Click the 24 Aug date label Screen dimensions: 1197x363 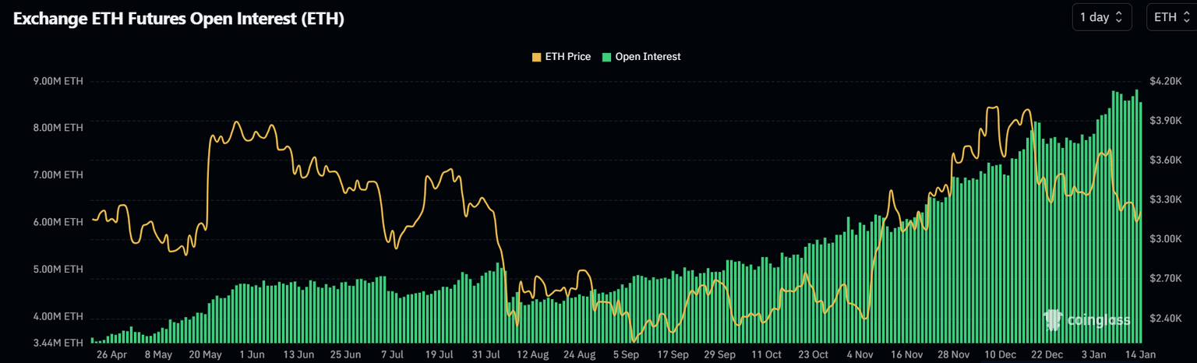[x=579, y=354]
